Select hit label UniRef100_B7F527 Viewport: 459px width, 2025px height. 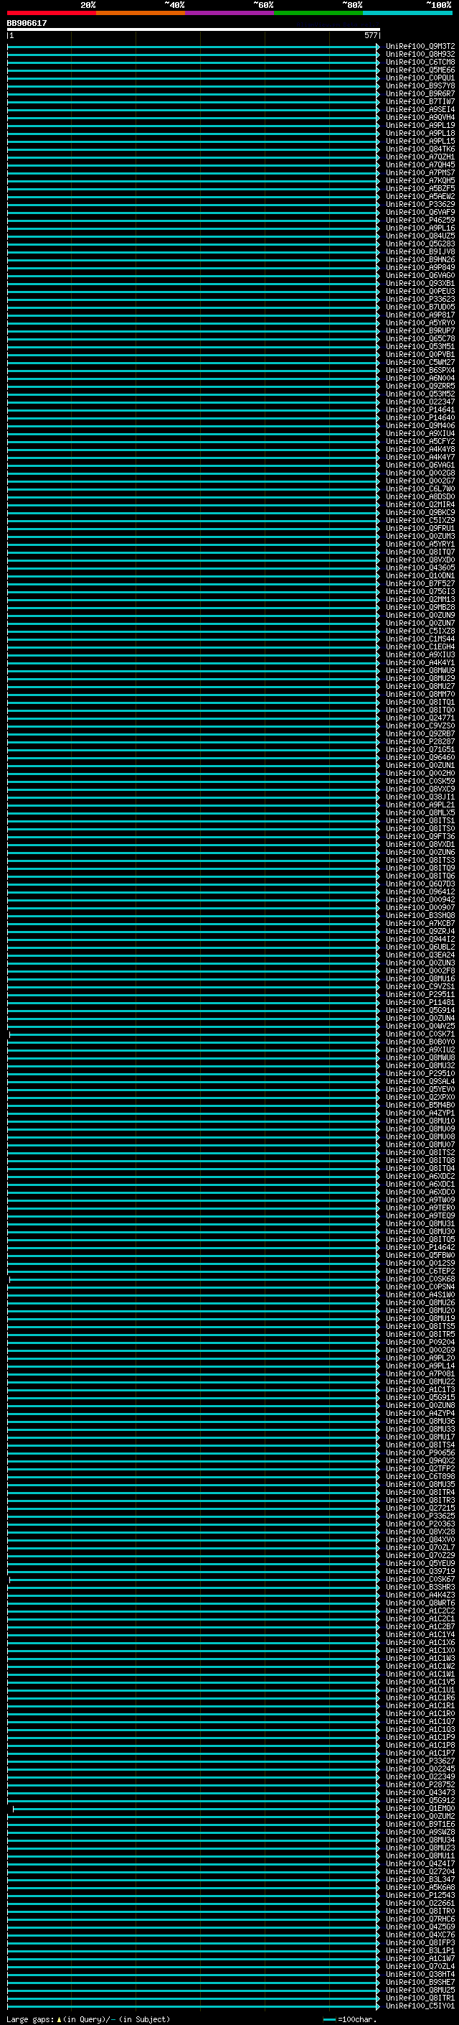(420, 584)
